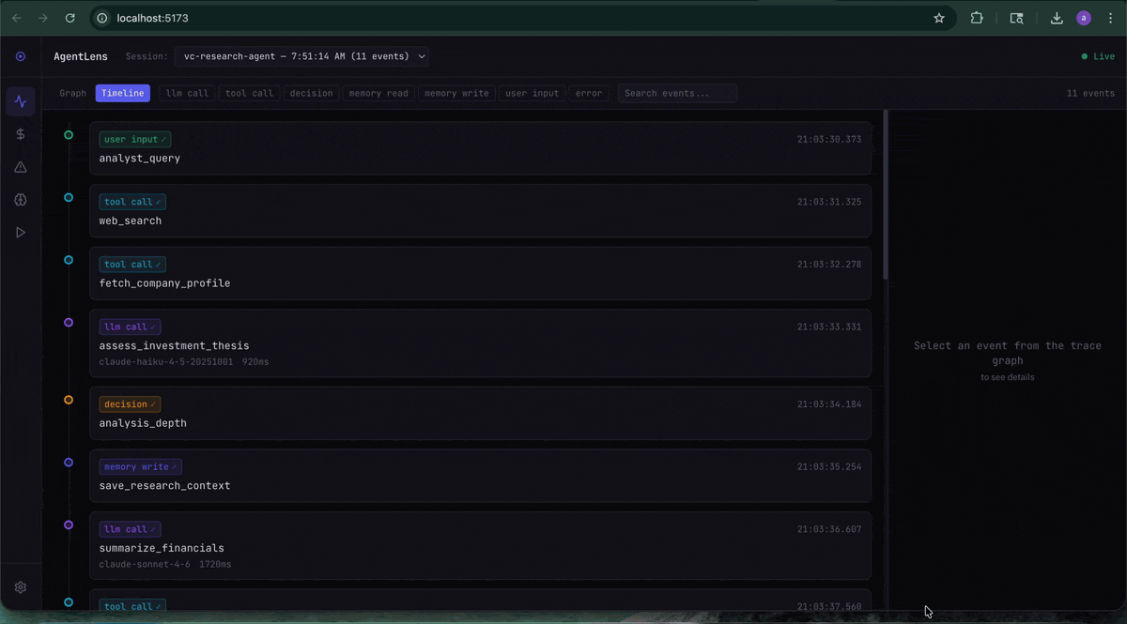The height and width of the screenshot is (624, 1127).
Task: Click tool call badge on fetch_company_profile
Action: (x=132, y=265)
